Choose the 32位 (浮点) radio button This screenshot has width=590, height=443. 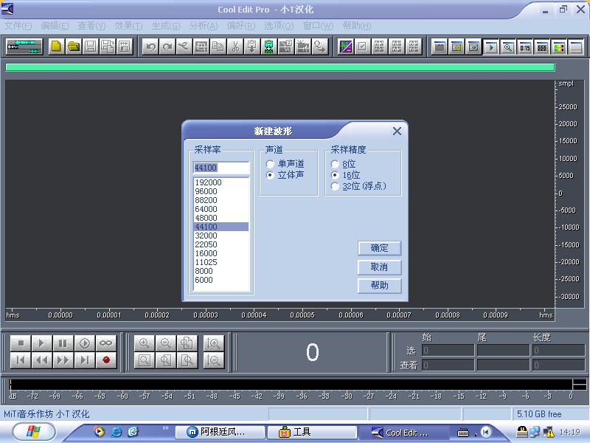coord(335,187)
